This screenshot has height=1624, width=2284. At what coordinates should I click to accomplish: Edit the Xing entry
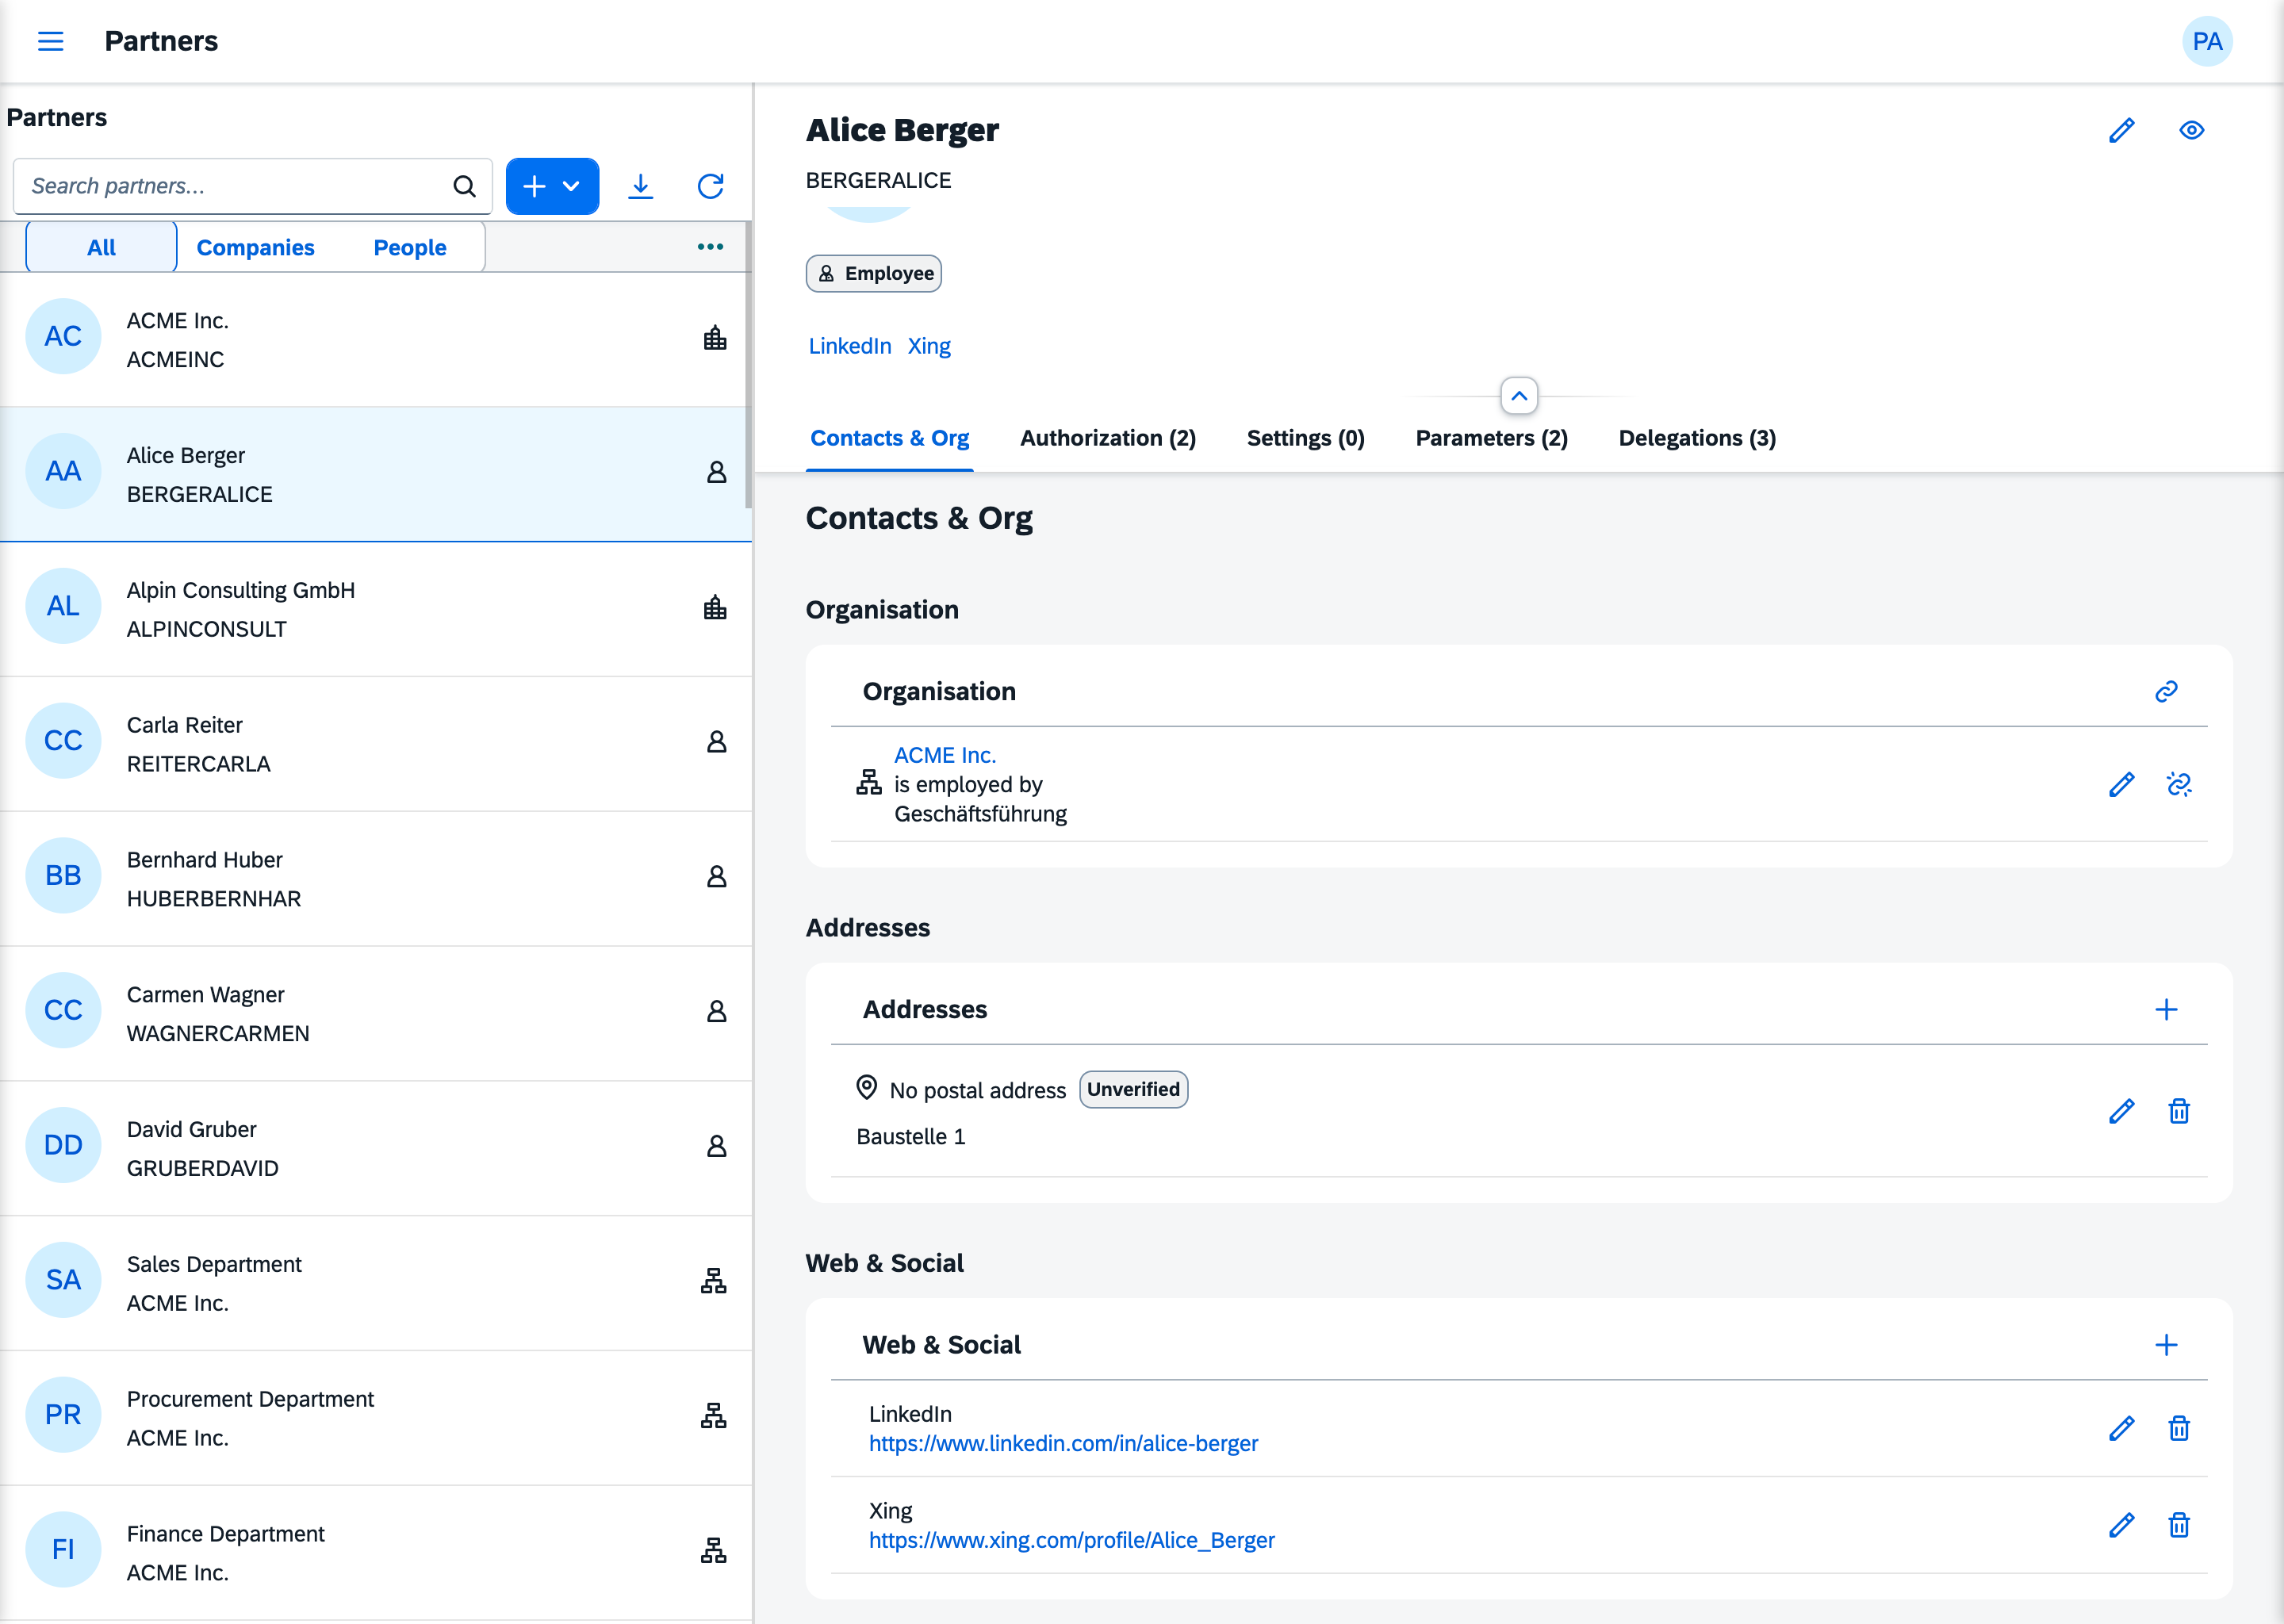click(x=2121, y=1525)
